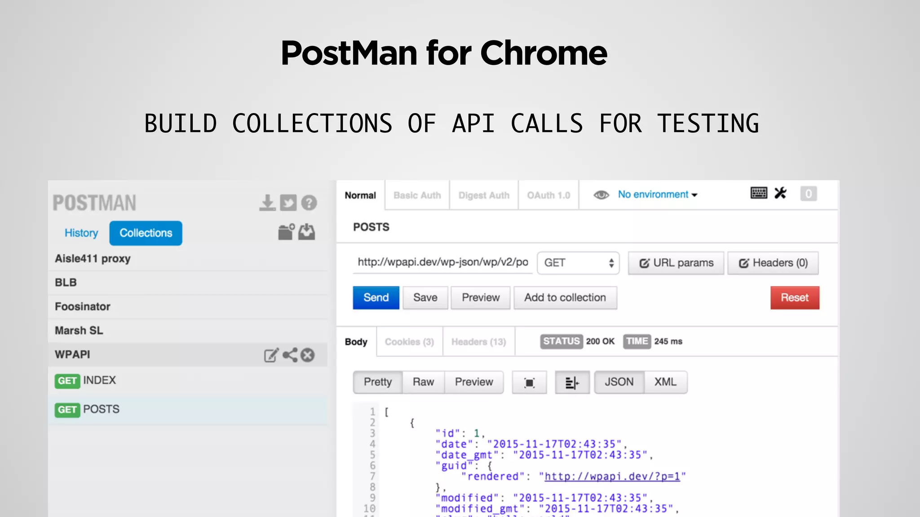Open the Cookies (3) tab
This screenshot has width=920, height=517.
[410, 342]
